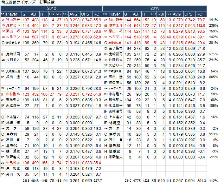Click the 239% value in 浅村栄斗's row

(213, 25)
